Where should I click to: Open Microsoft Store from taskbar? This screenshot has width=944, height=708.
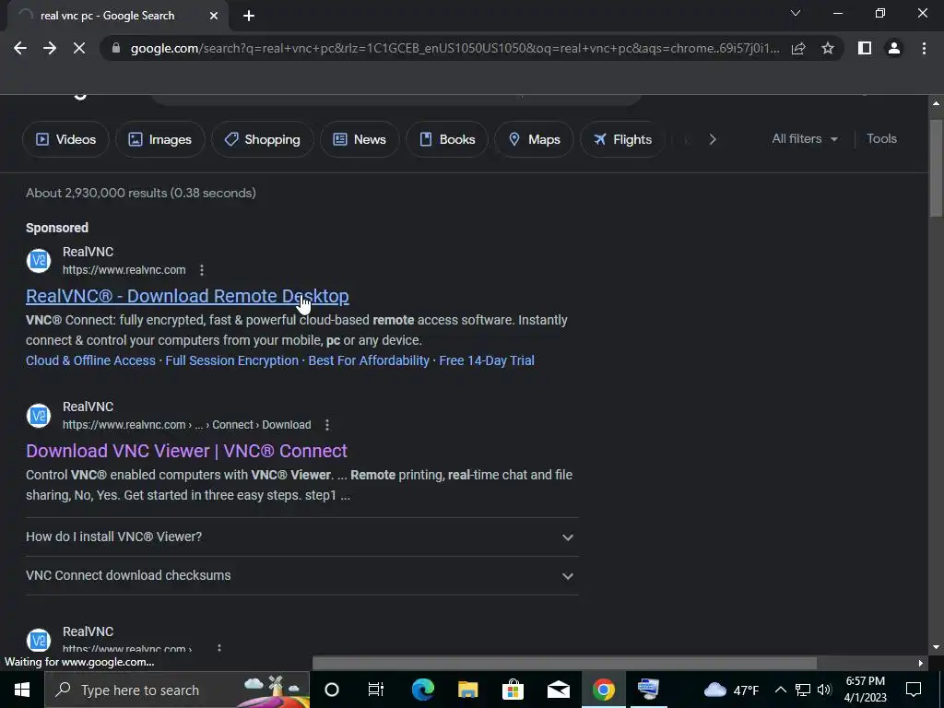513,690
